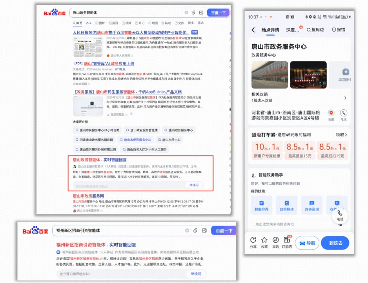
Task: Switch to the 视频 tab
Action: tap(127, 23)
